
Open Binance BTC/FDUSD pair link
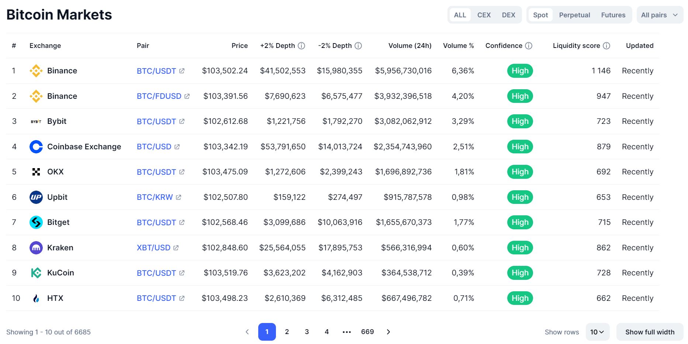pos(159,96)
